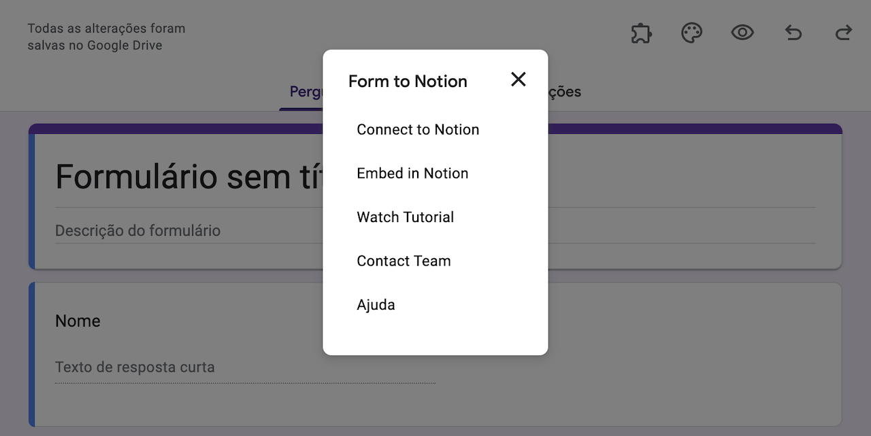This screenshot has height=436, width=871.
Task: Click the Ajuda help entry
Action: pyautogui.click(x=376, y=305)
